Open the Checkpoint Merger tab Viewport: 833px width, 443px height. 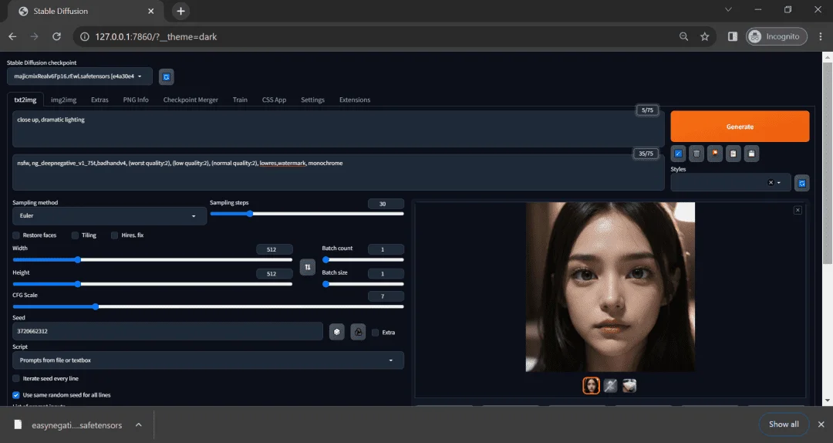(x=191, y=100)
